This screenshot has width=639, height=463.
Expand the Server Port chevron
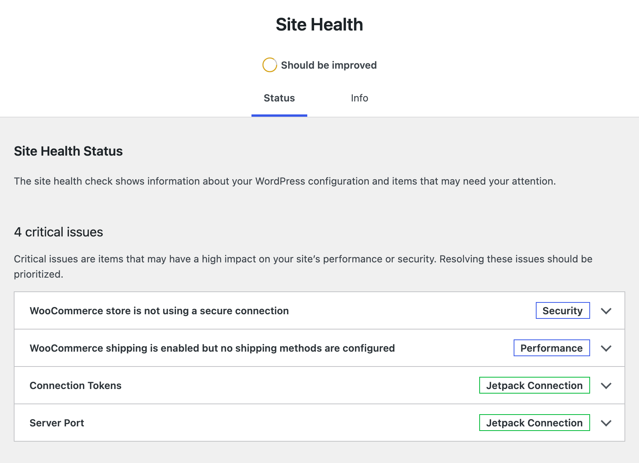pos(606,423)
